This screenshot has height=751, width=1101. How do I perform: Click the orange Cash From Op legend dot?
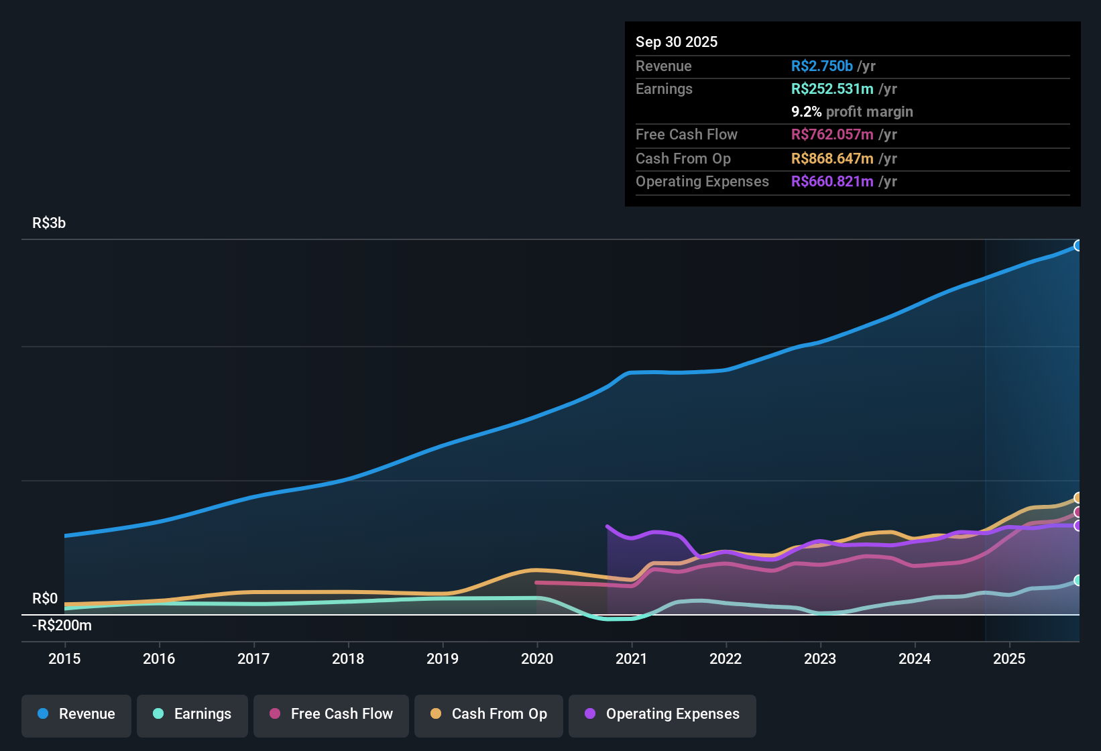click(435, 714)
